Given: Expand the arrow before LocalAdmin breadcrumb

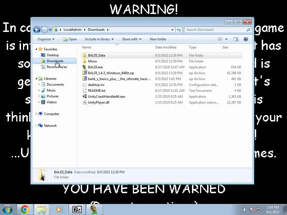Looking at the screenshot, I should click(61, 30).
